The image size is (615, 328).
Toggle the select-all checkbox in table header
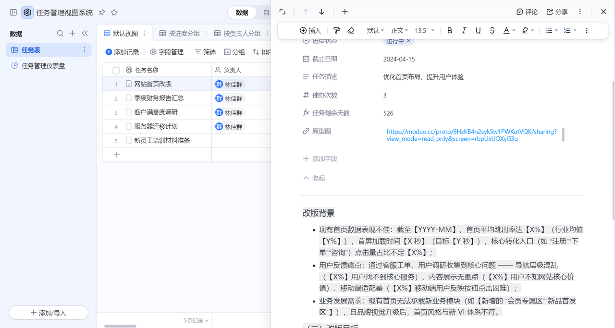116,70
